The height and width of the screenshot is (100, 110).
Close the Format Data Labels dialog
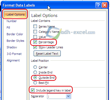105,5
